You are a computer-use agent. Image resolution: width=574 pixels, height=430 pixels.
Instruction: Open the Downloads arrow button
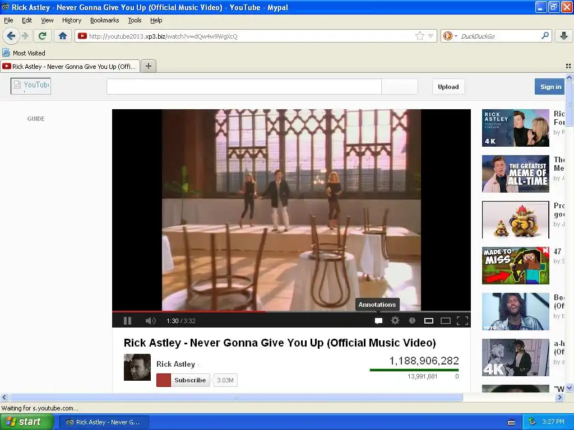click(564, 36)
